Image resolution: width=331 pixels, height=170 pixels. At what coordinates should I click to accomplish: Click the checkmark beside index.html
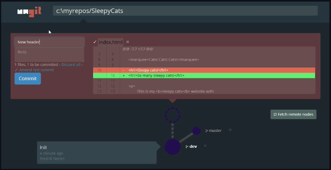tap(95, 42)
